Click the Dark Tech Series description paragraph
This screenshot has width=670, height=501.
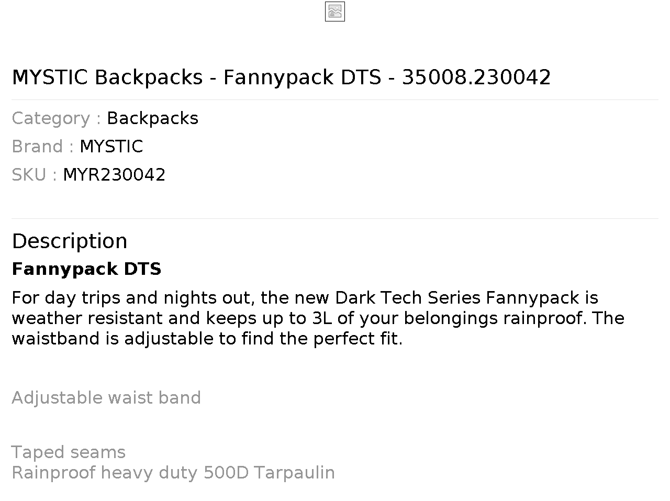tap(318, 318)
